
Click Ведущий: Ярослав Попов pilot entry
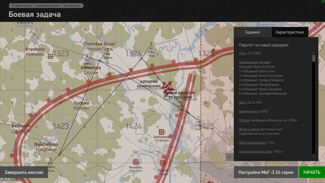click(x=257, y=67)
